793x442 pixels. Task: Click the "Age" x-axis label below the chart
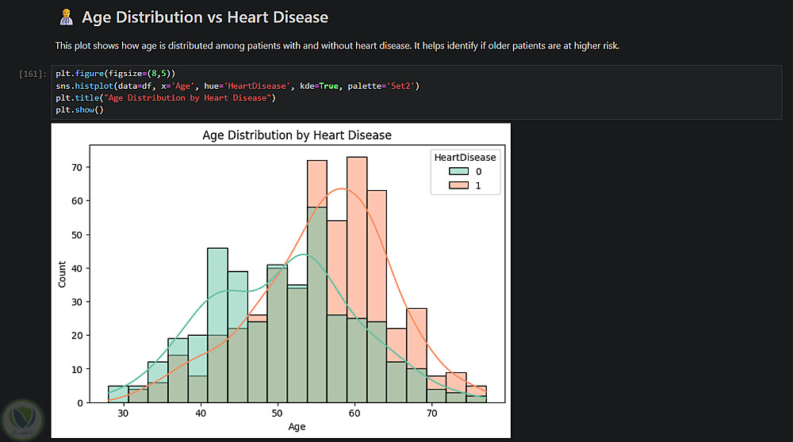tap(296, 427)
